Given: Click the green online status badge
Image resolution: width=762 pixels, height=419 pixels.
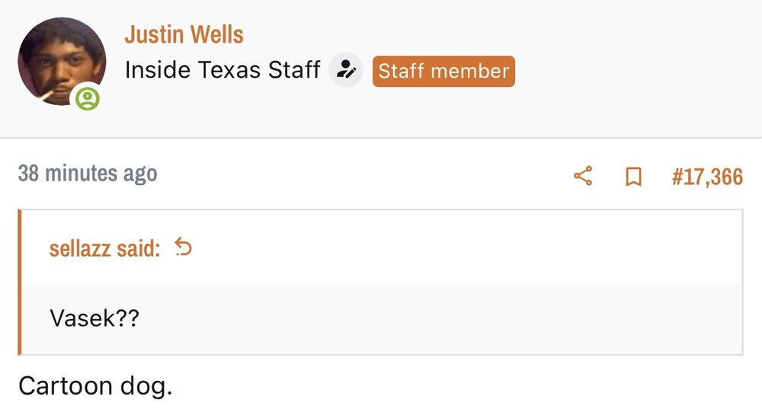Looking at the screenshot, I should (88, 99).
